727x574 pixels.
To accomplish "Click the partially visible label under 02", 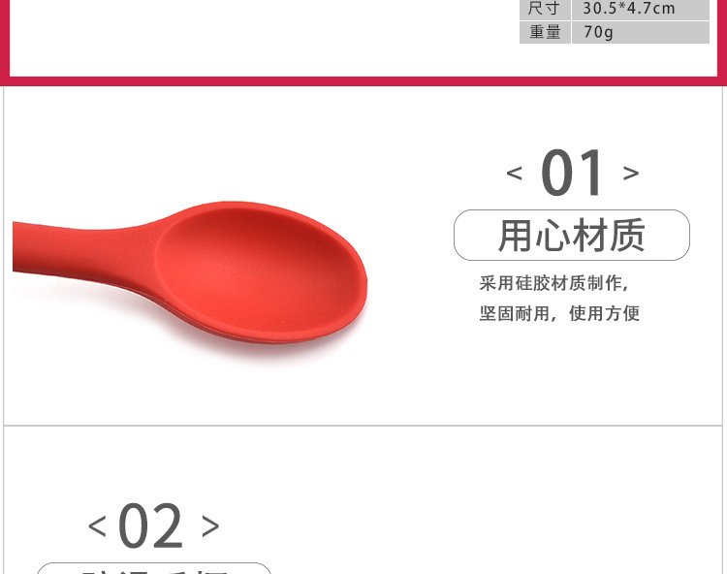I will [153, 568].
